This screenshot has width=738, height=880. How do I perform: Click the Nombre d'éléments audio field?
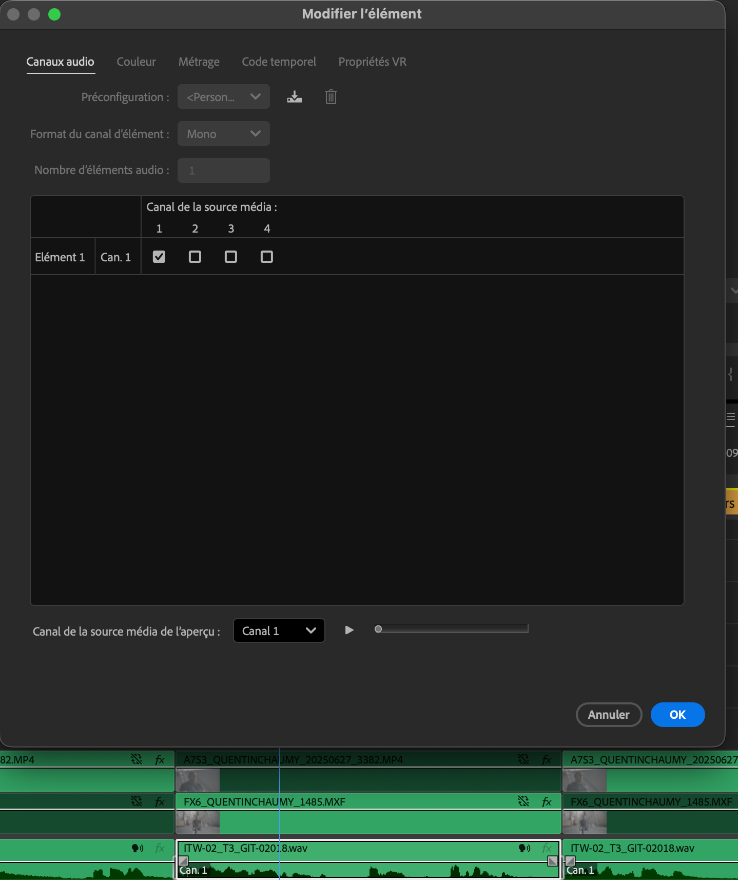(x=224, y=170)
